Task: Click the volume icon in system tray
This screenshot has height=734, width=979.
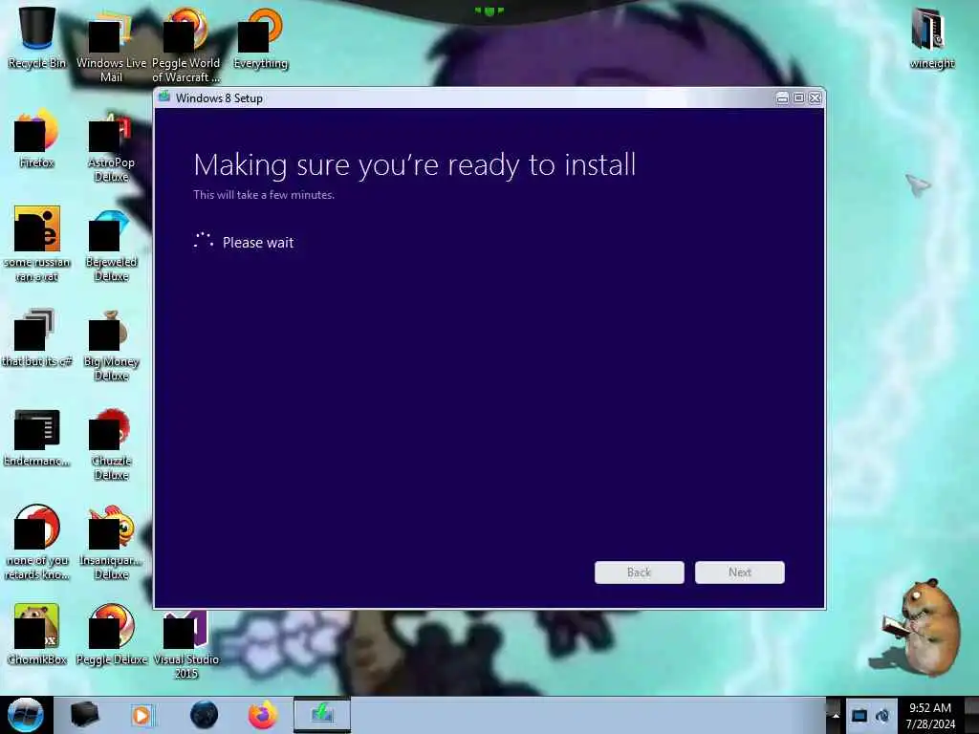Action: pos(882,716)
